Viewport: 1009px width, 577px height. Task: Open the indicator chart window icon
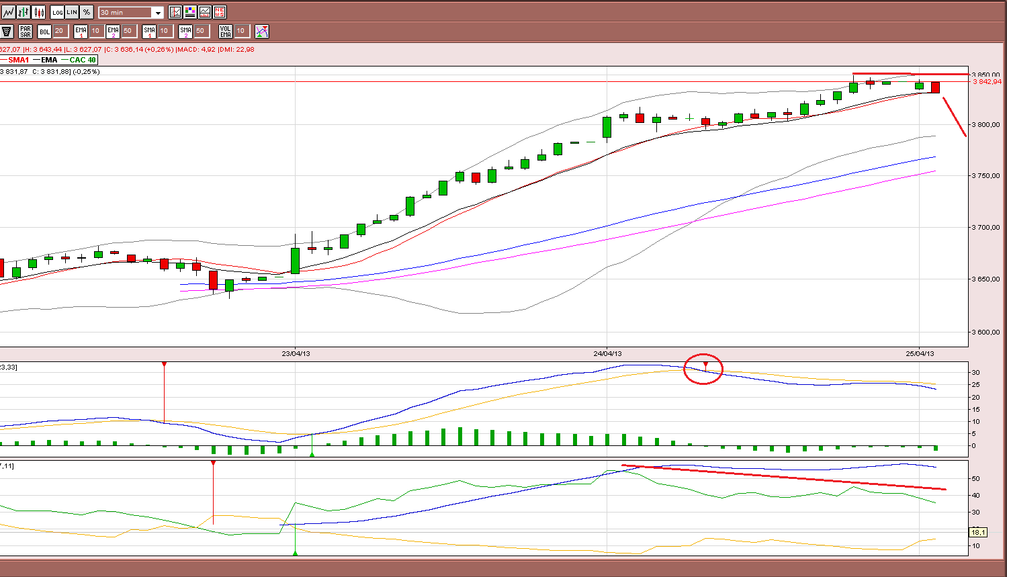click(205, 12)
